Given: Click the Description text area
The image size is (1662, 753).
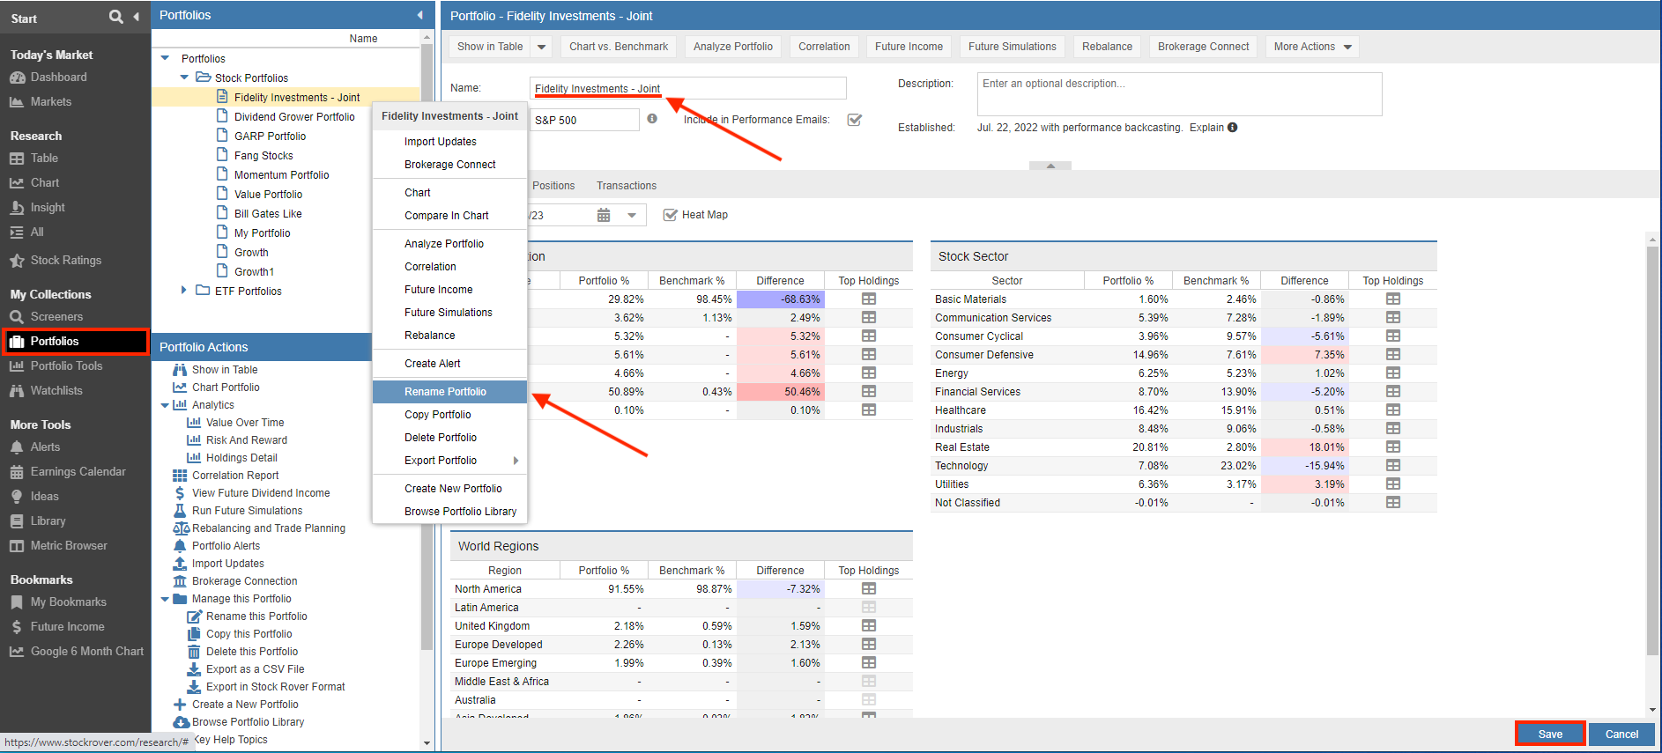Looking at the screenshot, I should [x=1179, y=93].
